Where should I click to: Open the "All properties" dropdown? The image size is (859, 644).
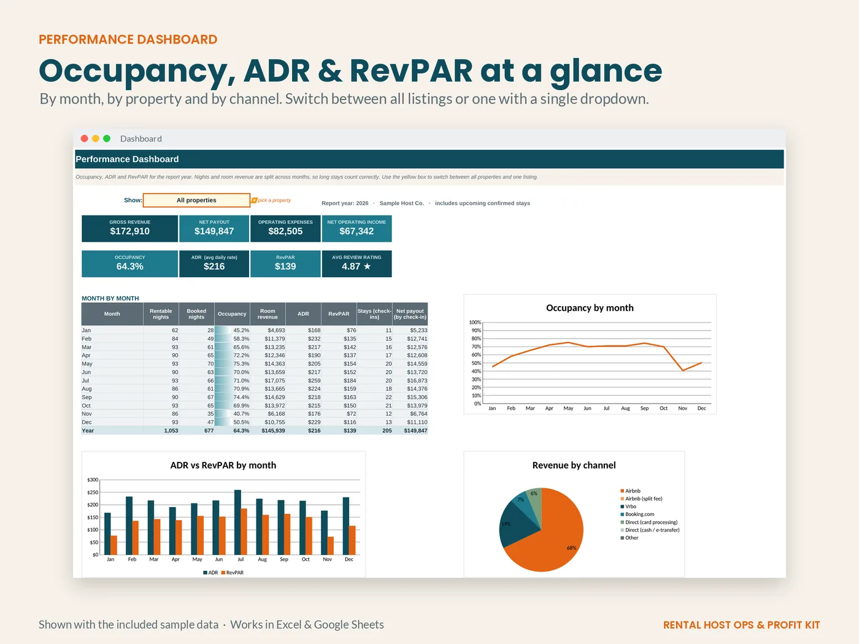[196, 200]
